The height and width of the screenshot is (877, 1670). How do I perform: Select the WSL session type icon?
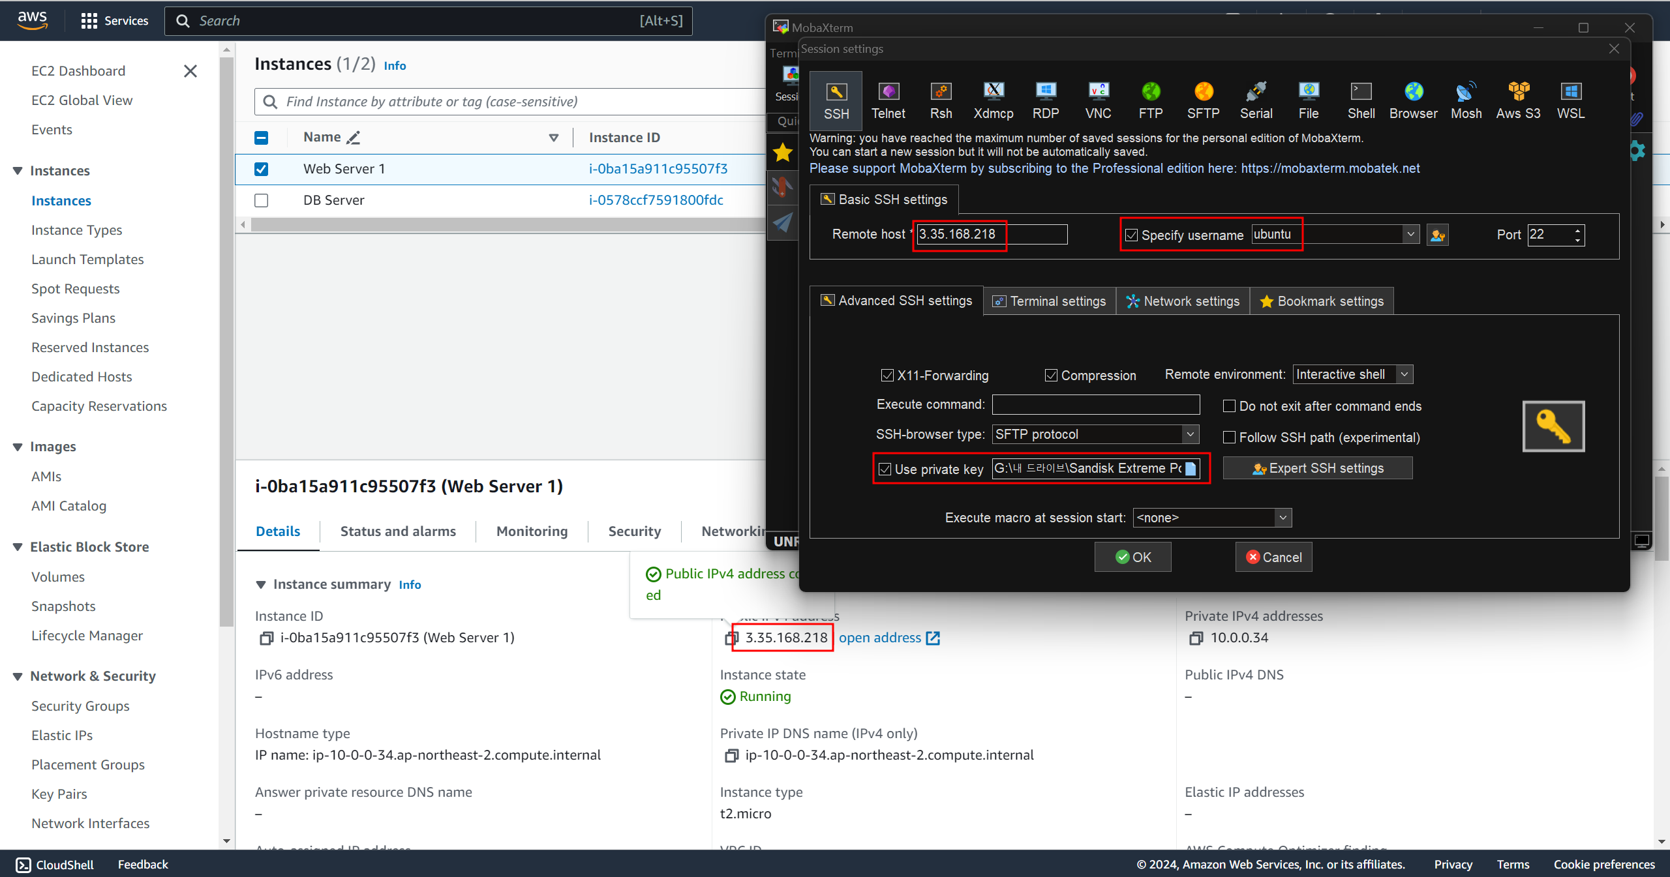pos(1571,100)
